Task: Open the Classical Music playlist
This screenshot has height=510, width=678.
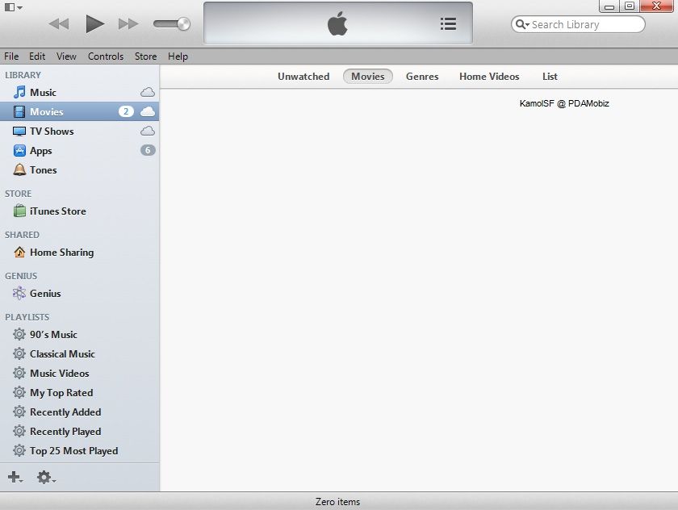Action: tap(80, 353)
